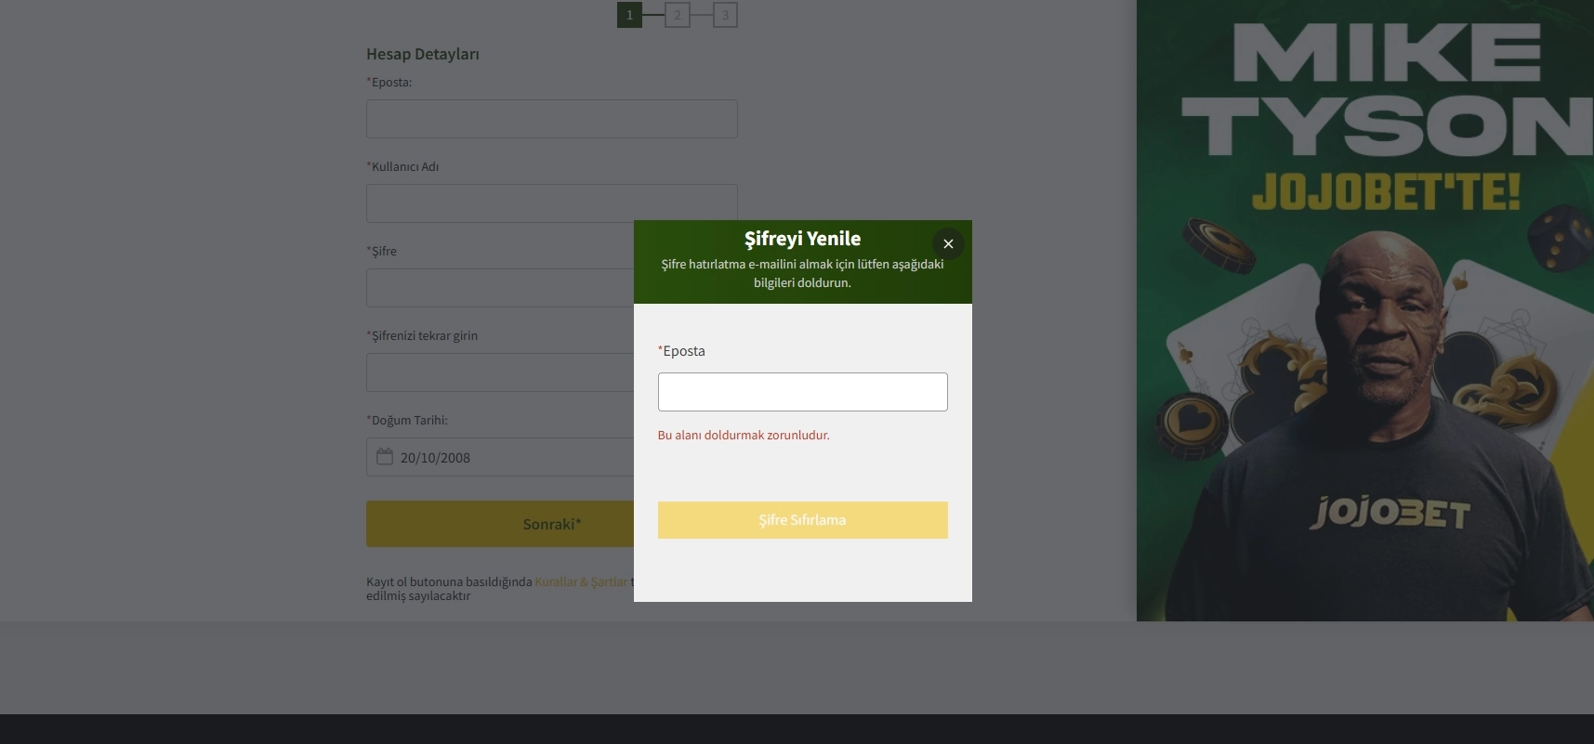Open the Kurallar & Şartlar link
Image resolution: width=1594 pixels, height=744 pixels.
click(x=581, y=581)
